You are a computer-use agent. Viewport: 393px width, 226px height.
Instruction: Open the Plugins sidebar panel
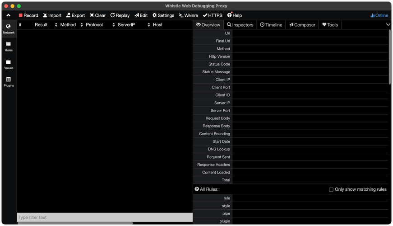point(9,82)
